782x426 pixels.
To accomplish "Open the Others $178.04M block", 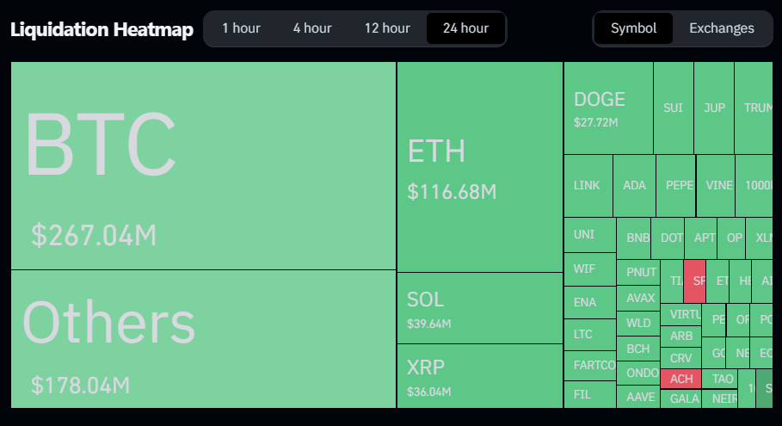I will coord(204,339).
